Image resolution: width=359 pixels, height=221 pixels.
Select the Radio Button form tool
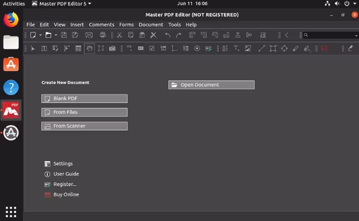coord(197,48)
